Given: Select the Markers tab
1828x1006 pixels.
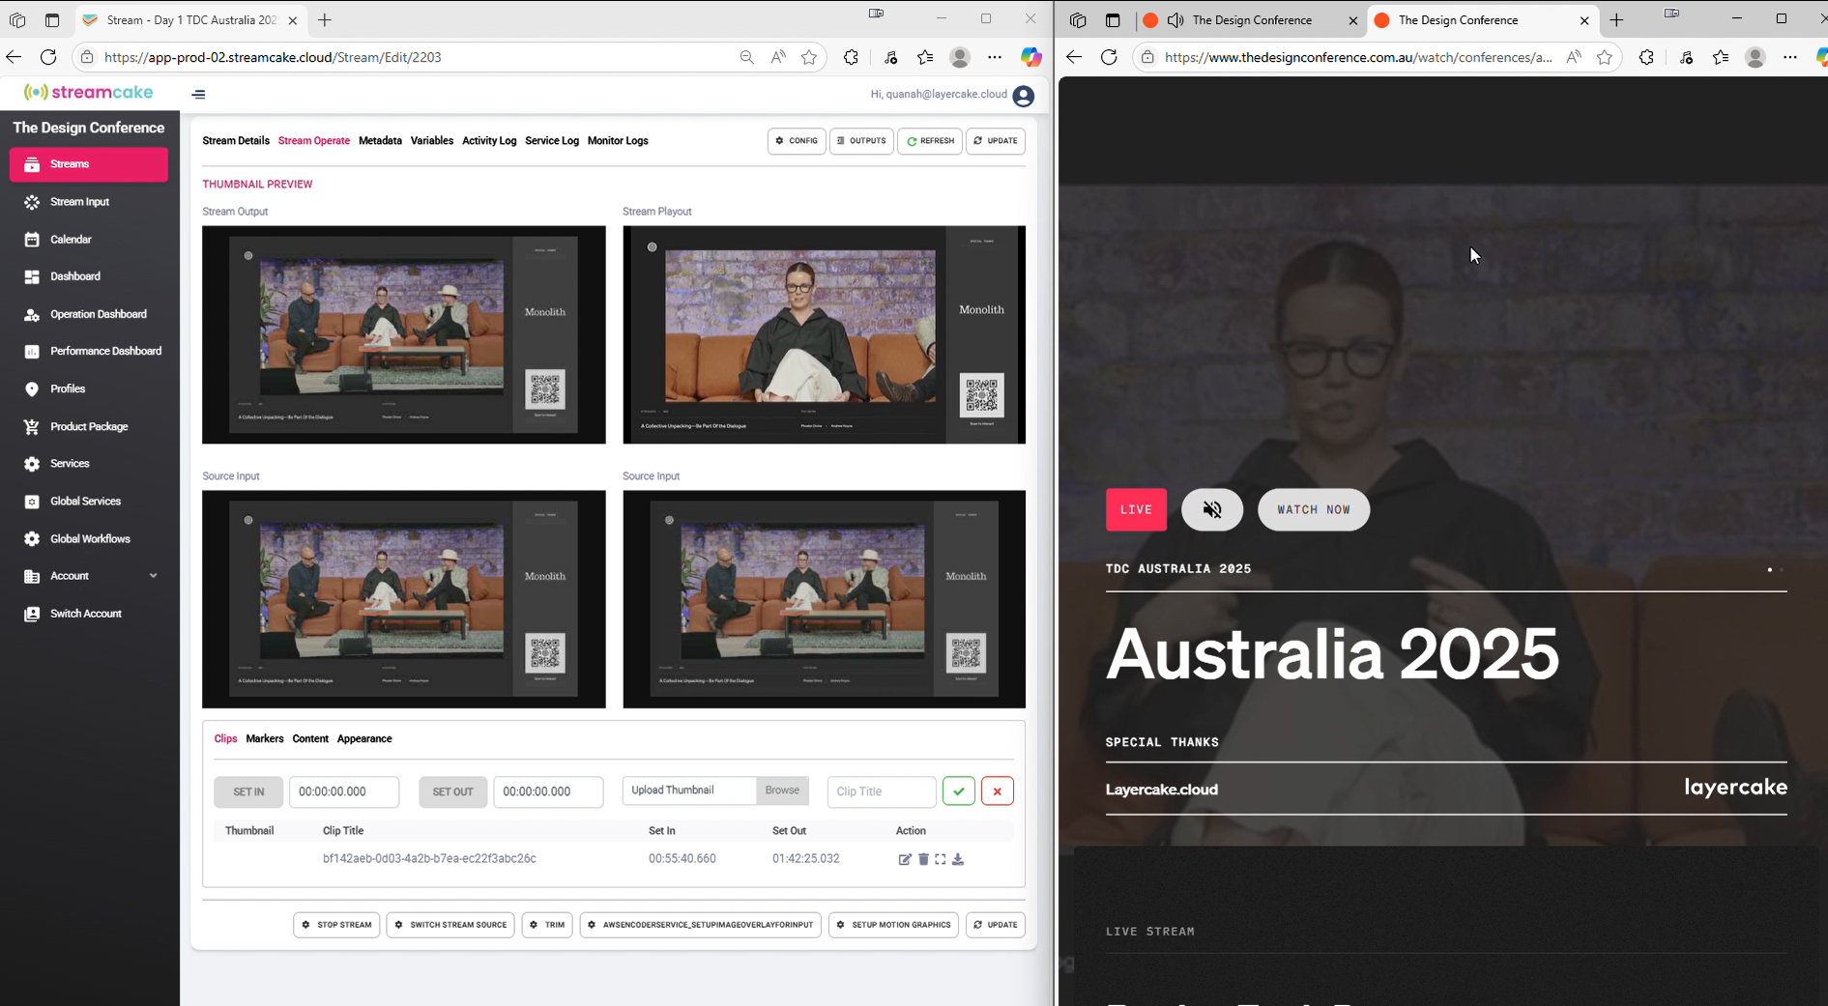Looking at the screenshot, I should 264,739.
